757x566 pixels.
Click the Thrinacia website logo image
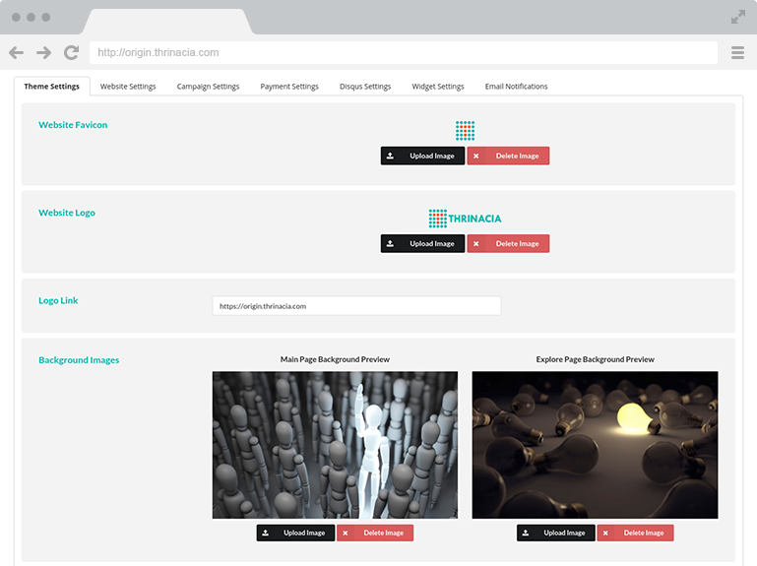tap(465, 219)
